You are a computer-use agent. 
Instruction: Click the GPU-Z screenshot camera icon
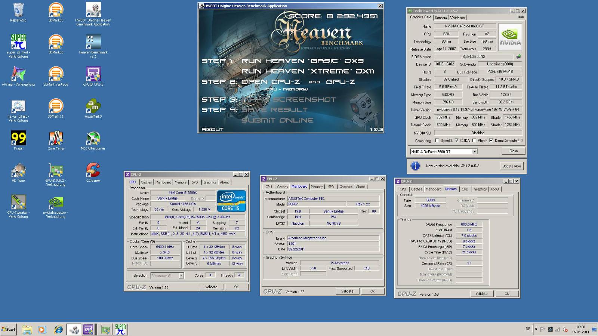coord(521,17)
